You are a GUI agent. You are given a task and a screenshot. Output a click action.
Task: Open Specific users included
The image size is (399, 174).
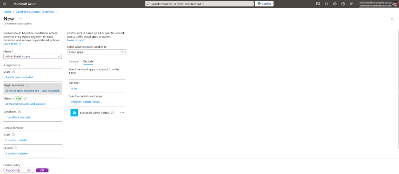pyautogui.click(x=19, y=77)
